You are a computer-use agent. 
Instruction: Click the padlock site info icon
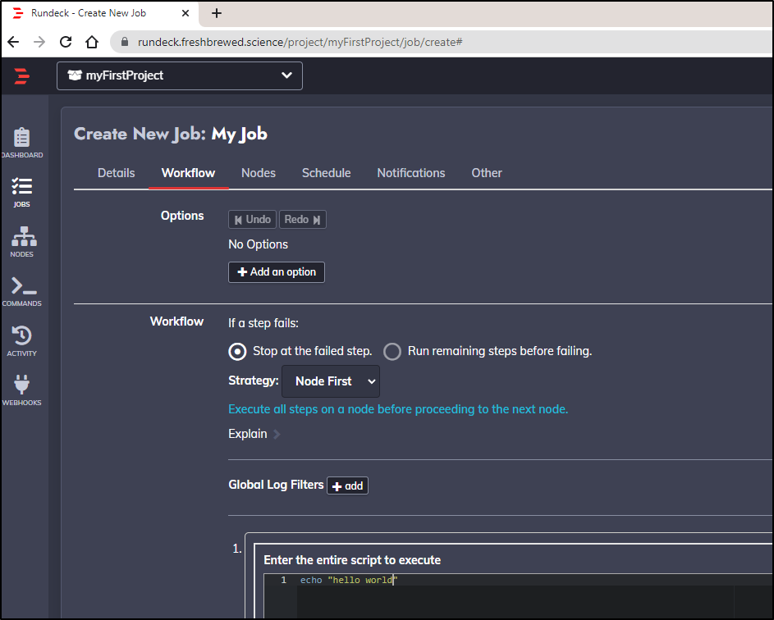pos(125,42)
